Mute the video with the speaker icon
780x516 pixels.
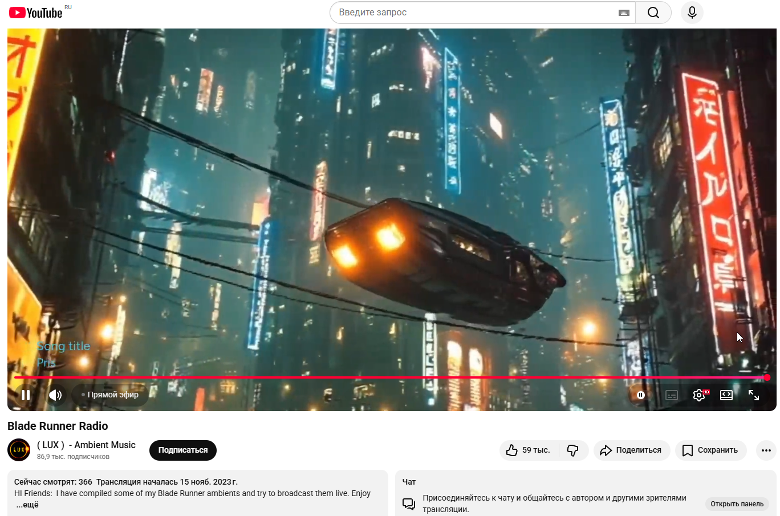(55, 395)
